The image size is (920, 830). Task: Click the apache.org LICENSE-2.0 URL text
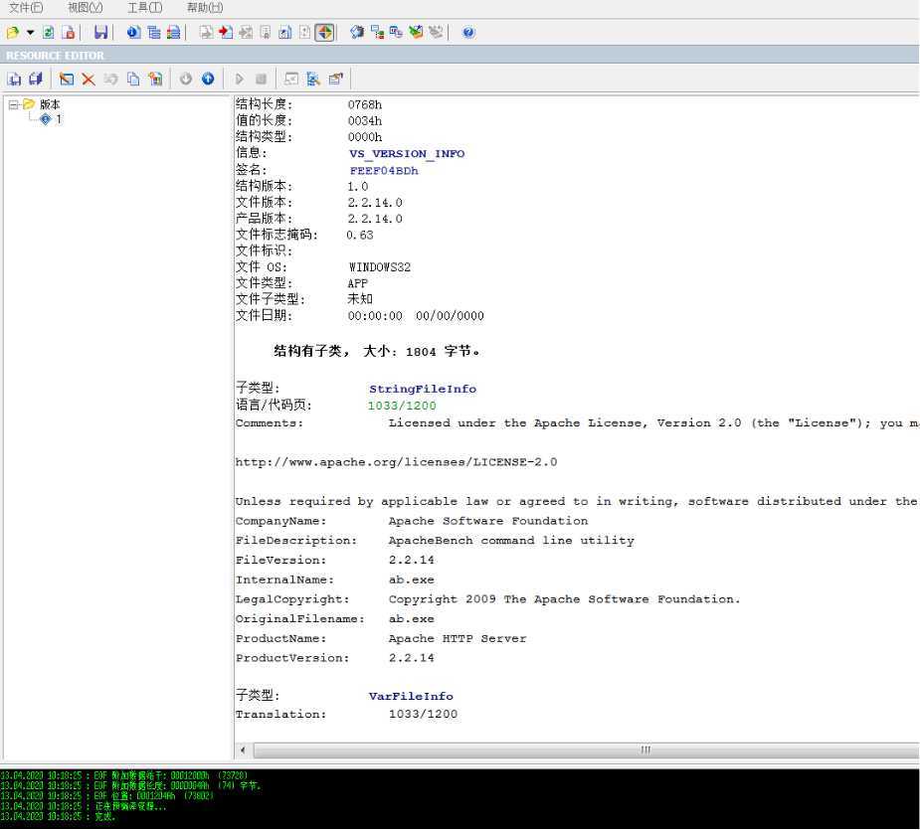tap(396, 462)
